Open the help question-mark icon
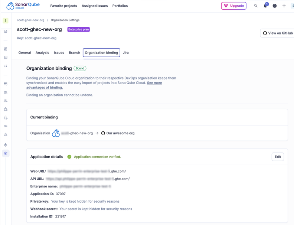 tap(275, 6)
